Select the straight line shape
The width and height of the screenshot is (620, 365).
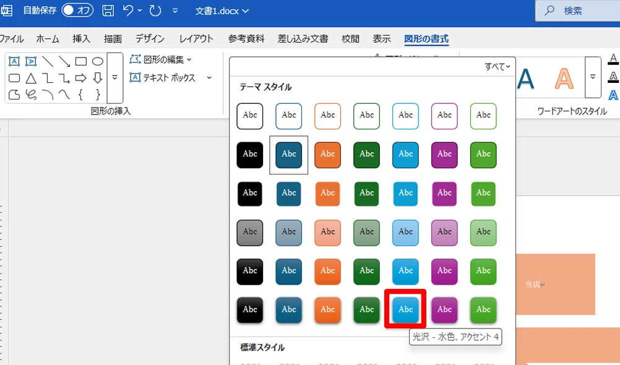click(48, 61)
